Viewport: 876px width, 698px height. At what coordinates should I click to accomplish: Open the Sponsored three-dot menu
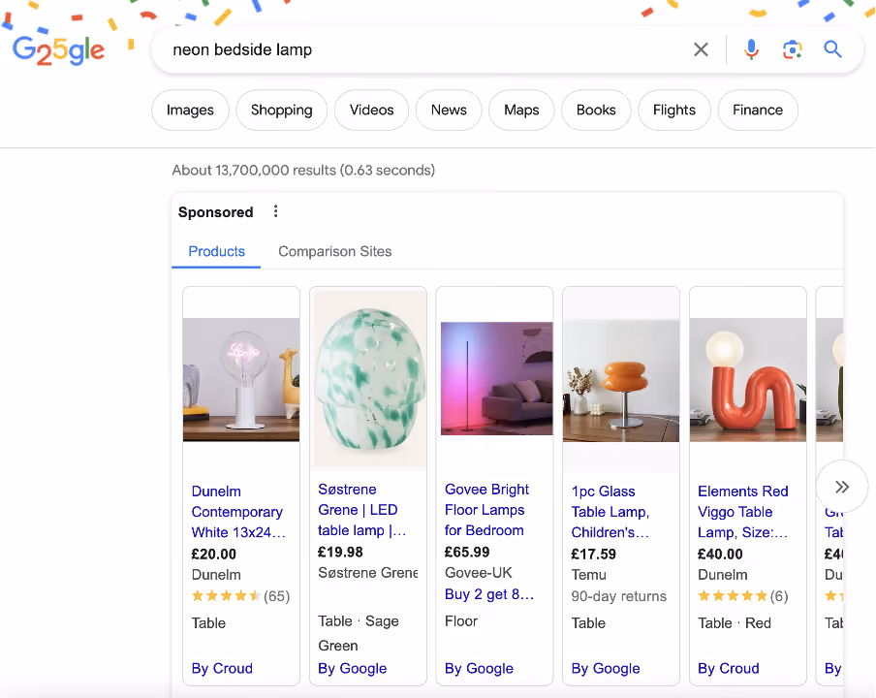coord(275,211)
